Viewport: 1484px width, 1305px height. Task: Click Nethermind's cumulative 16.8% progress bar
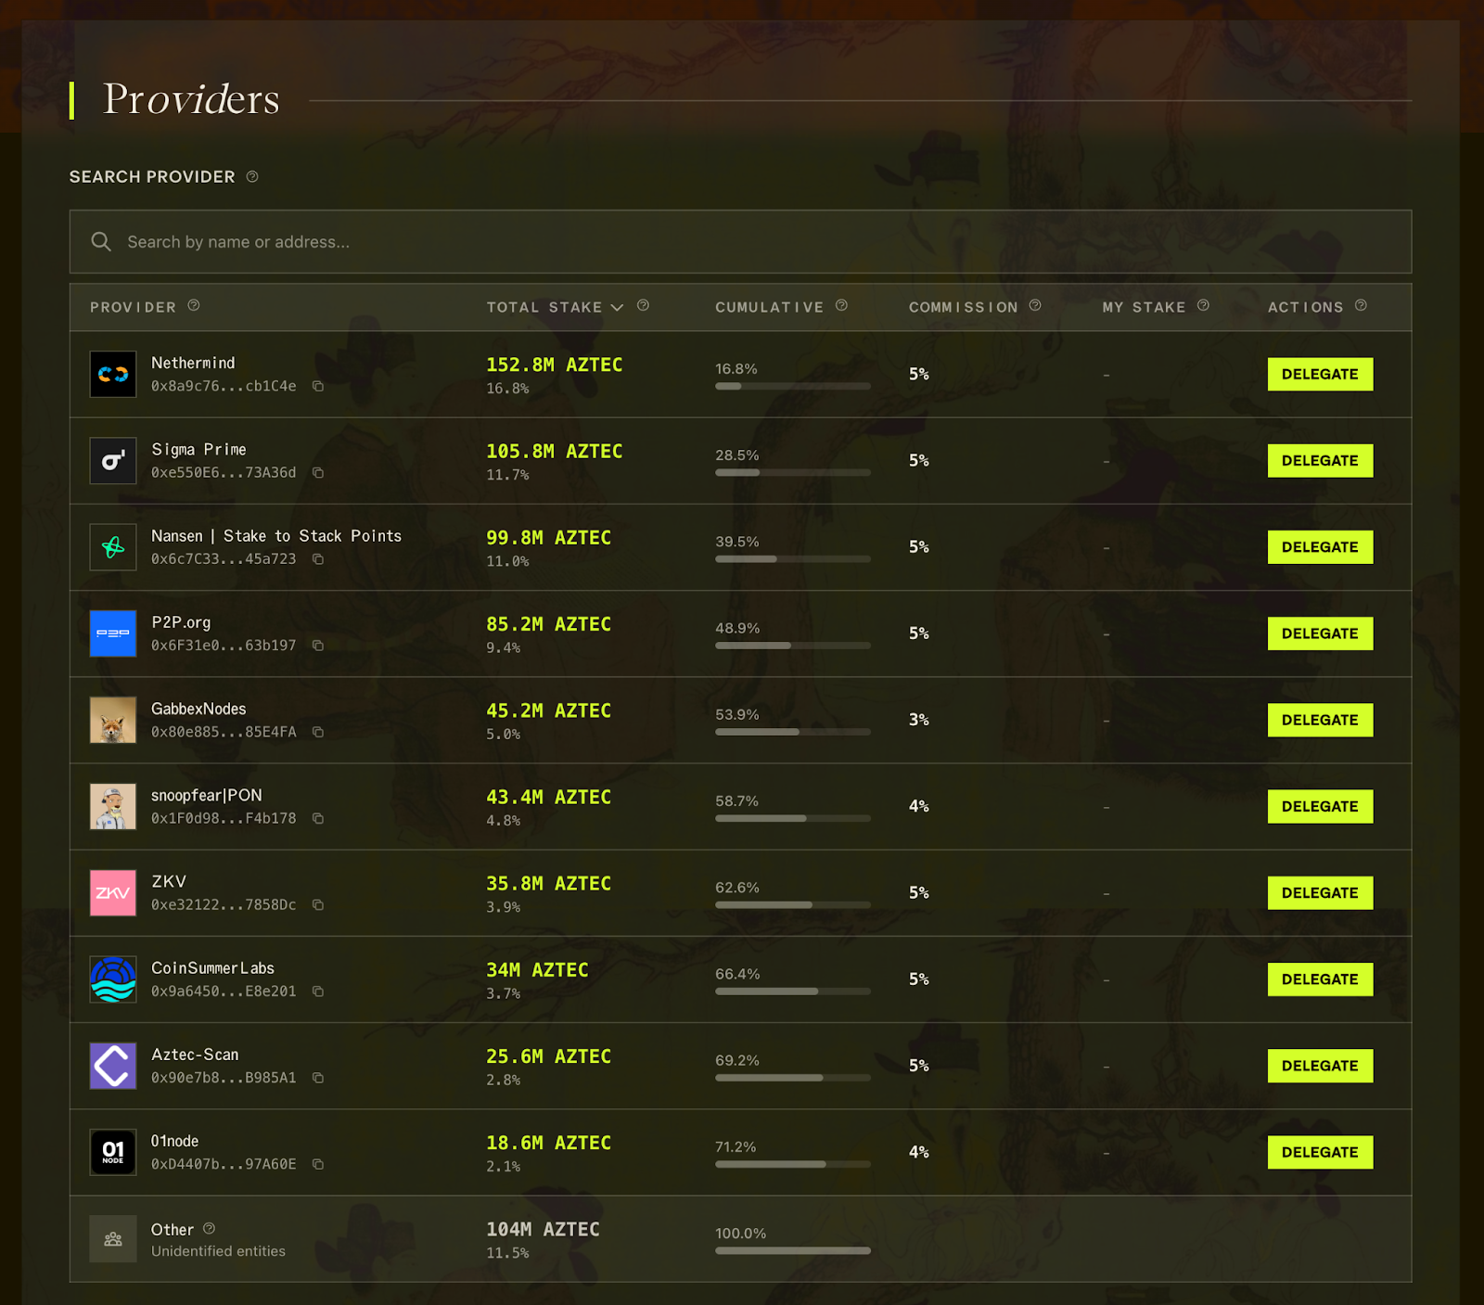click(x=793, y=386)
